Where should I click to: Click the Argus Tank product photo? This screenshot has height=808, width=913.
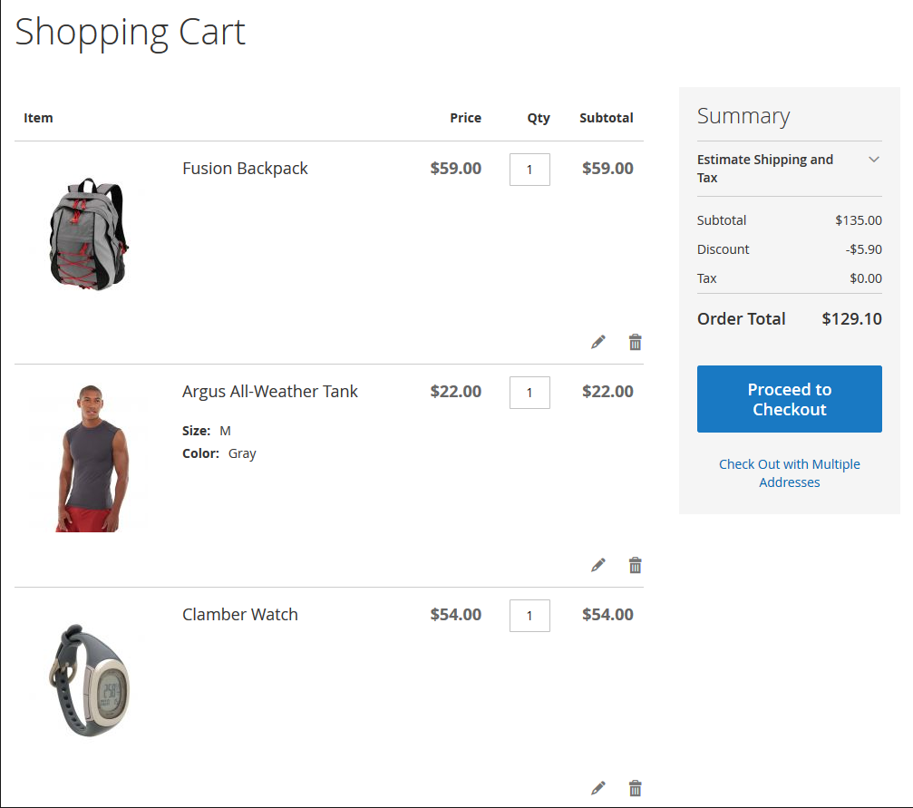(x=88, y=457)
